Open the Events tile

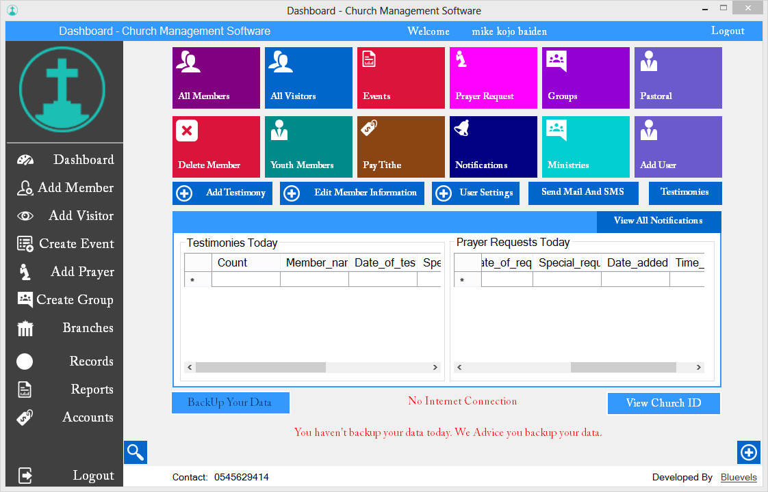pos(400,78)
